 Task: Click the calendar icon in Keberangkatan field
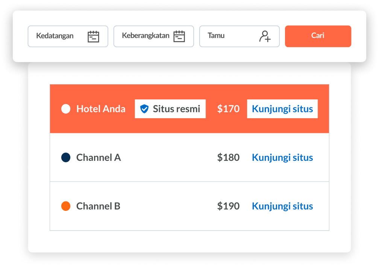[x=179, y=37]
